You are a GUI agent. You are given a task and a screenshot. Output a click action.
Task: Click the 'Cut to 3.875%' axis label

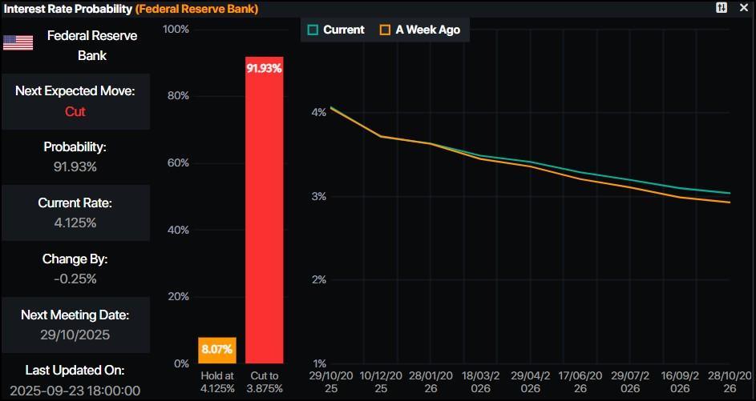264,382
